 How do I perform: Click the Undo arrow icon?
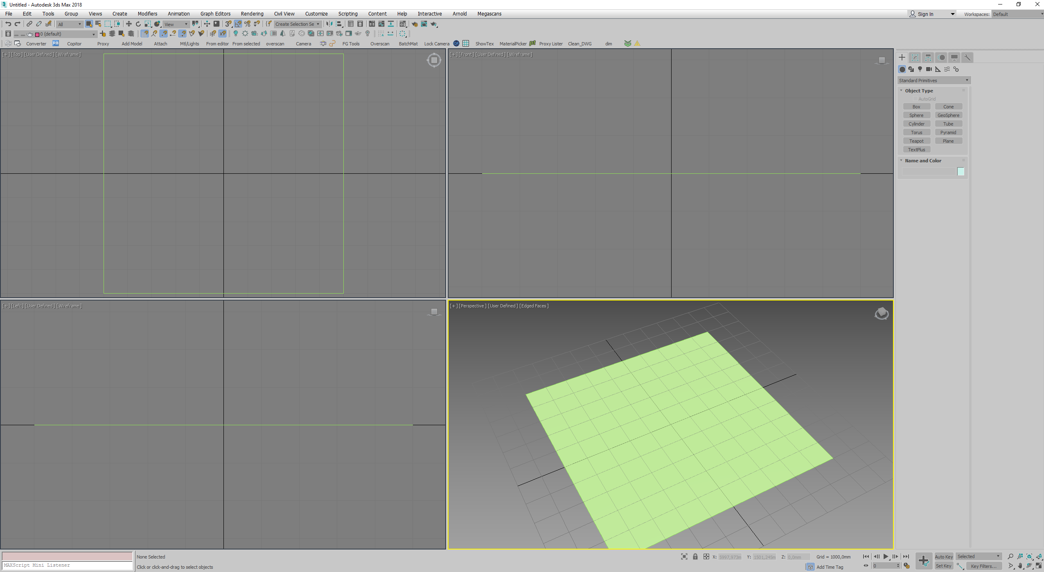click(x=8, y=24)
